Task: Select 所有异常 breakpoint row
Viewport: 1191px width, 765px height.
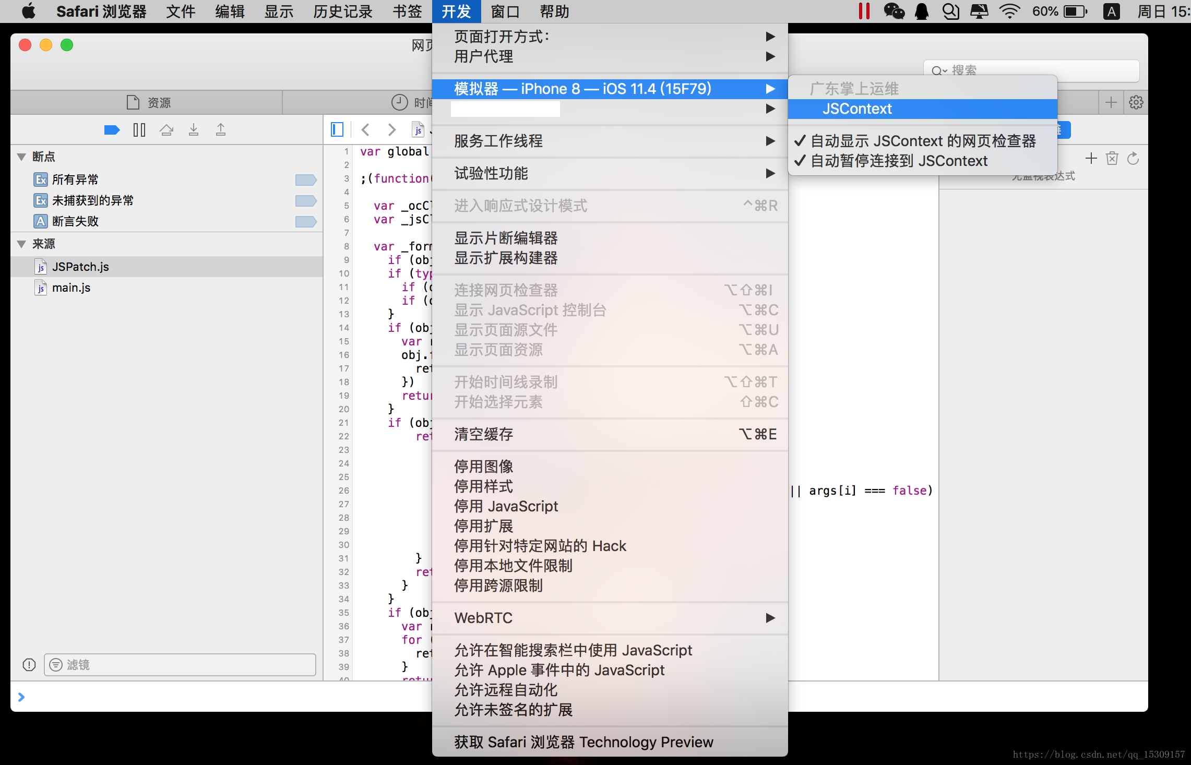Action: [167, 180]
